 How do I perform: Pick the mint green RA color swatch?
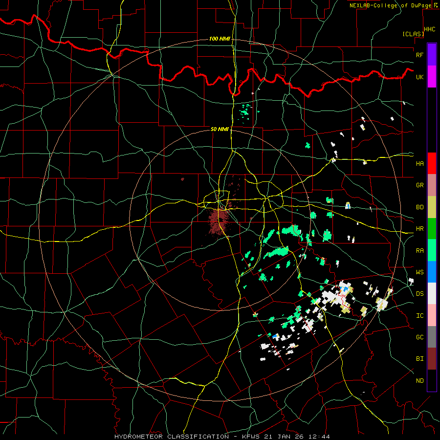432,250
